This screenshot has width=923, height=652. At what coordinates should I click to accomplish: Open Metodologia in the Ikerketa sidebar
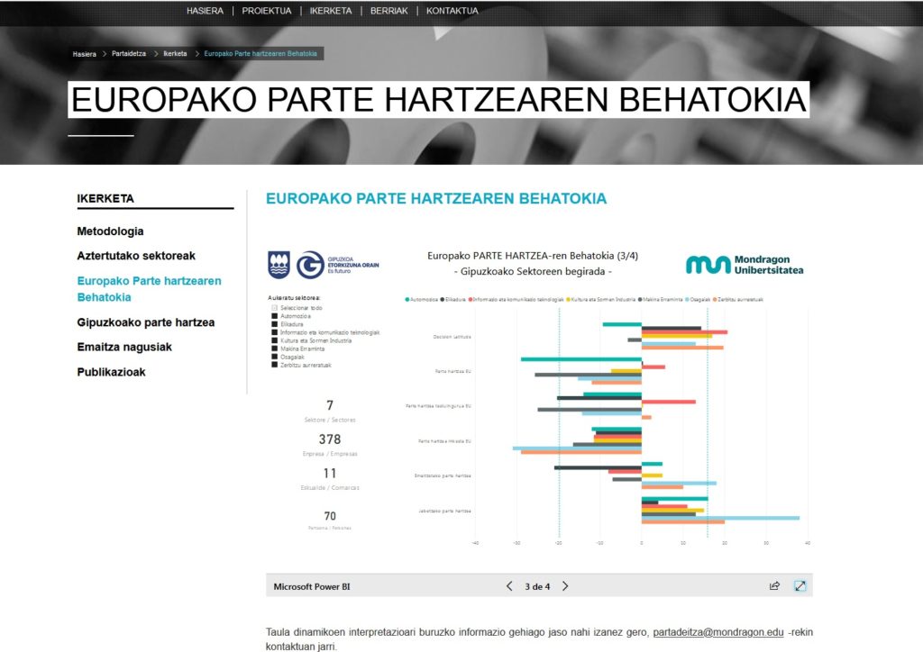[x=110, y=231]
